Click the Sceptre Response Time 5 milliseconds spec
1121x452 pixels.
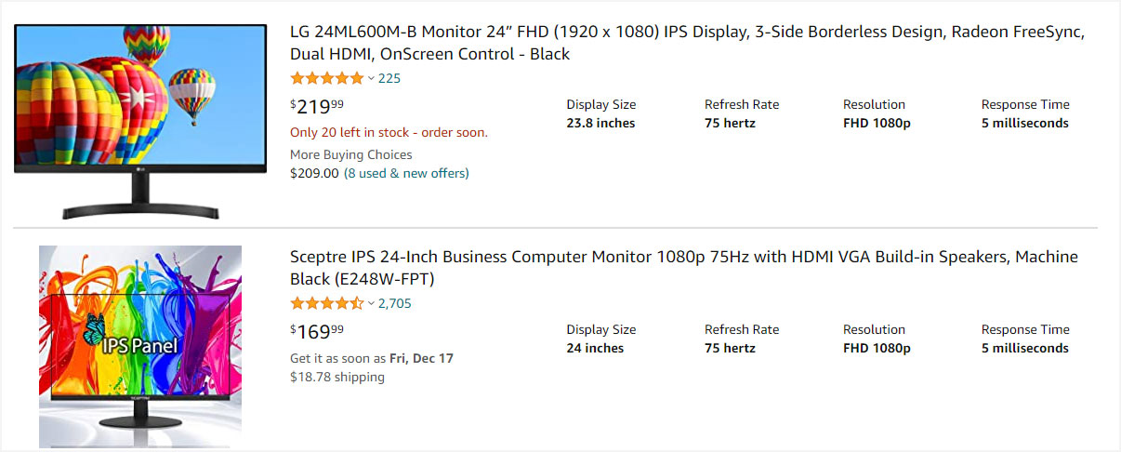pos(1025,339)
